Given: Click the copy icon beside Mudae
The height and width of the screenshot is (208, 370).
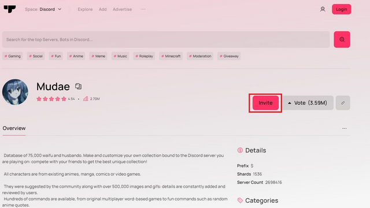Looking at the screenshot, I should point(79,86).
